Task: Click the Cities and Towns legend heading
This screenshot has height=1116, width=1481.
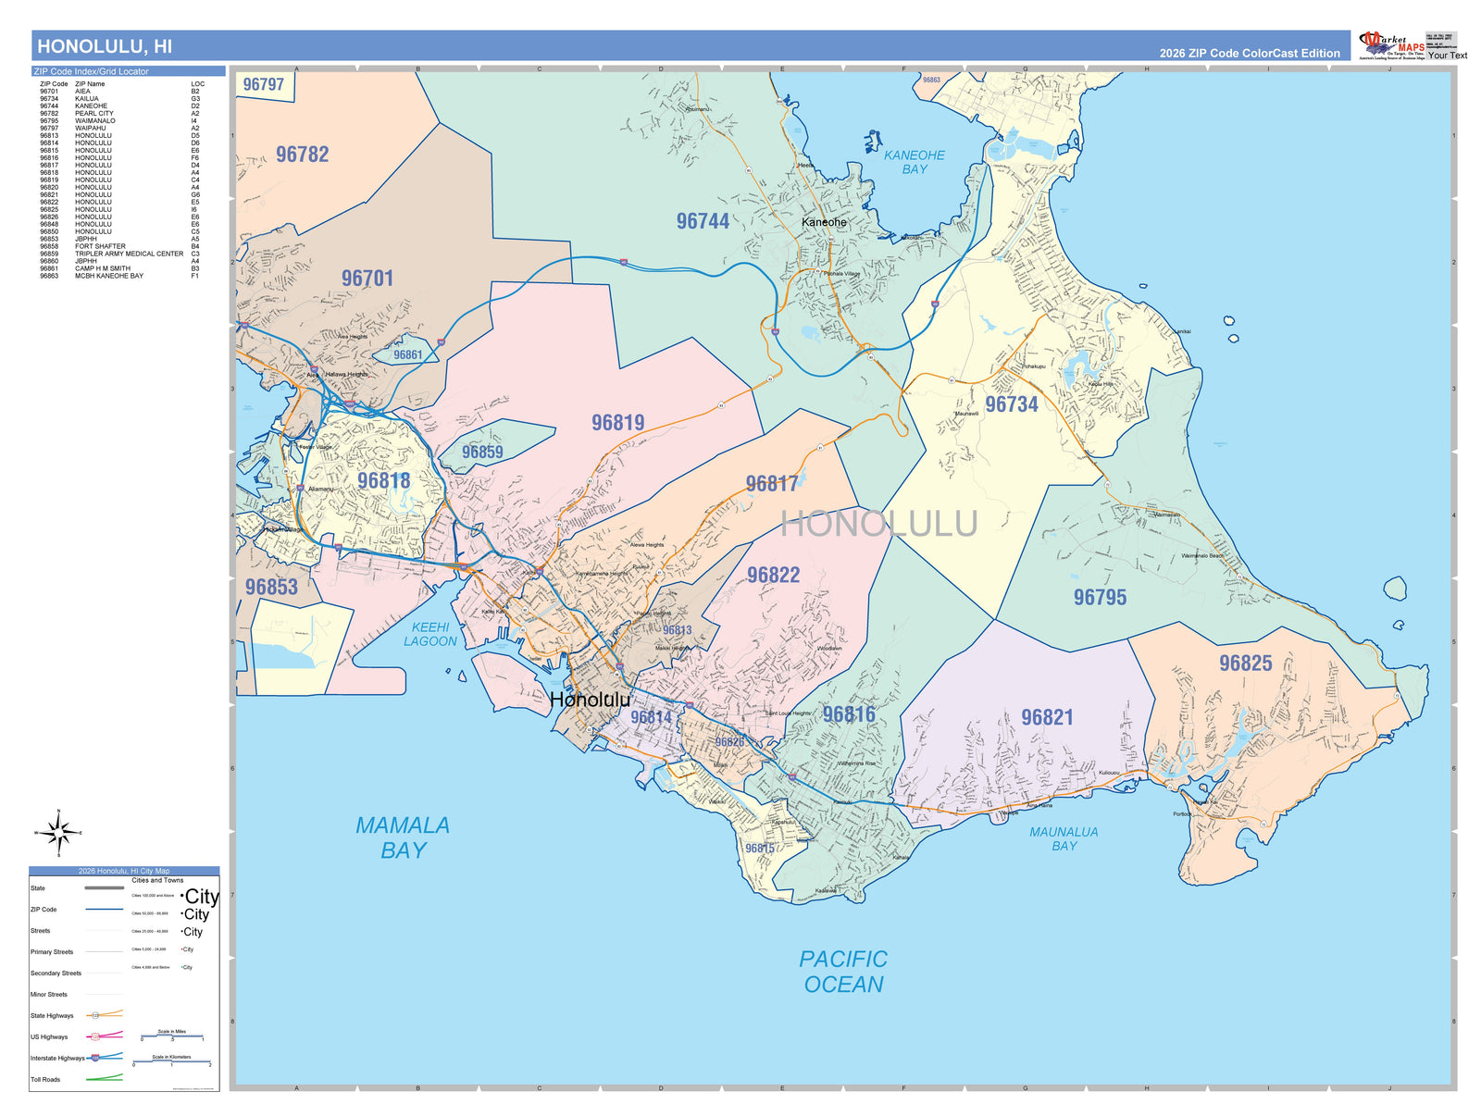Action: pos(157,880)
